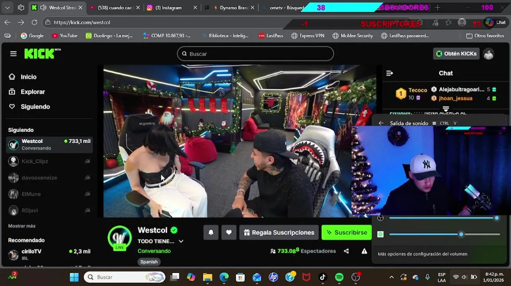Open the Express VPN bookmark
Screen dimensions: 511x286
point(308,36)
